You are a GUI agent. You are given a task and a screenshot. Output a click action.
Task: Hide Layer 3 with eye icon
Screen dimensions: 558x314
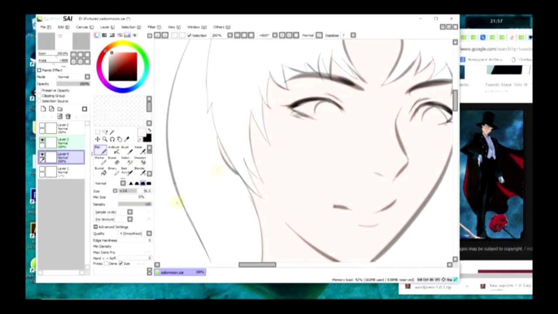pyautogui.click(x=42, y=140)
